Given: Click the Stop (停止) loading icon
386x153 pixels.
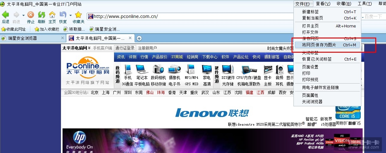Looking at the screenshot, I should [x=31, y=15].
